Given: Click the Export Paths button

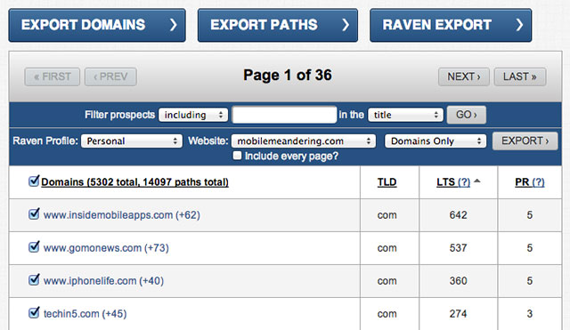Looking at the screenshot, I should (278, 25).
